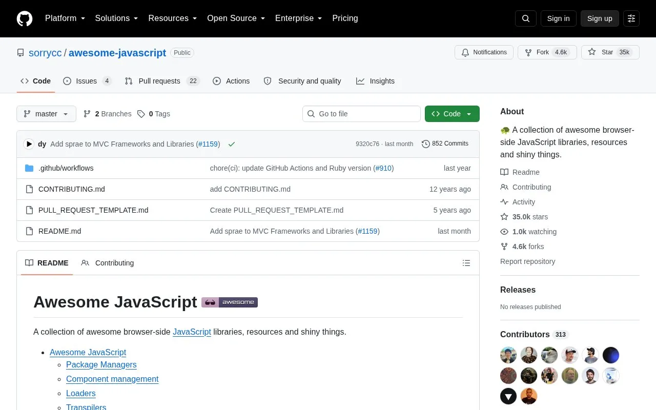Open the .github/workflows folder
Screen dimensions: 656x410
click(66, 168)
